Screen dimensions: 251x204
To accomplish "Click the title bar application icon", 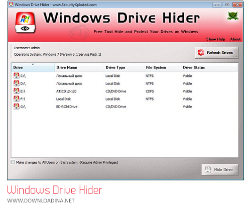I will tap(11, 5).
